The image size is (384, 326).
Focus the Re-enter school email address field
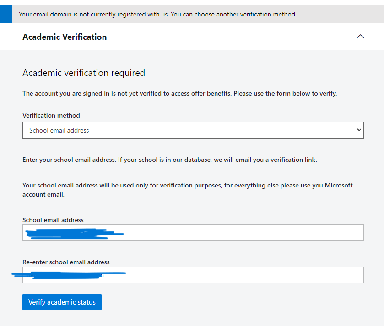tap(193, 274)
